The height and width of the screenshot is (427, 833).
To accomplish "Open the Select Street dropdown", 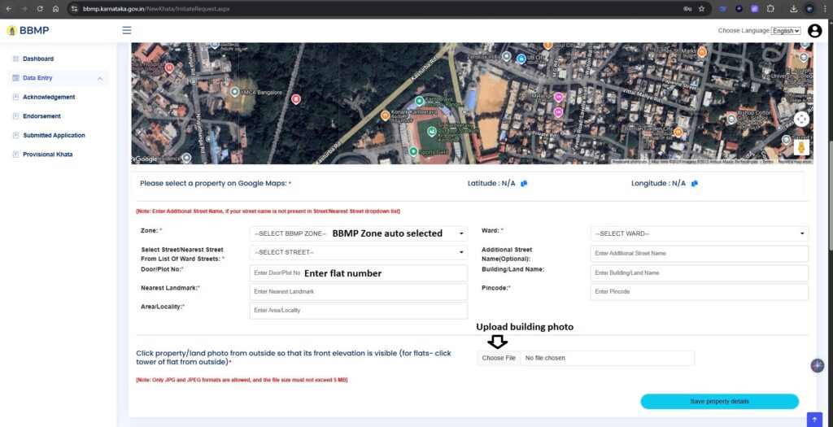I will [x=359, y=253].
